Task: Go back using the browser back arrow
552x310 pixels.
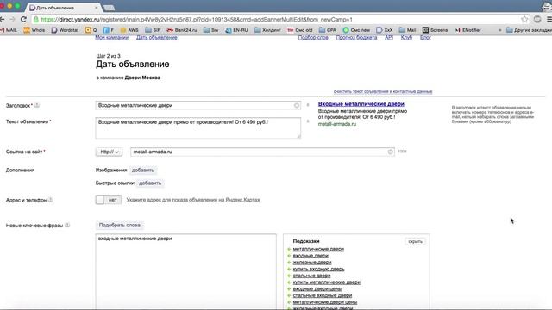Action: click(x=3, y=19)
